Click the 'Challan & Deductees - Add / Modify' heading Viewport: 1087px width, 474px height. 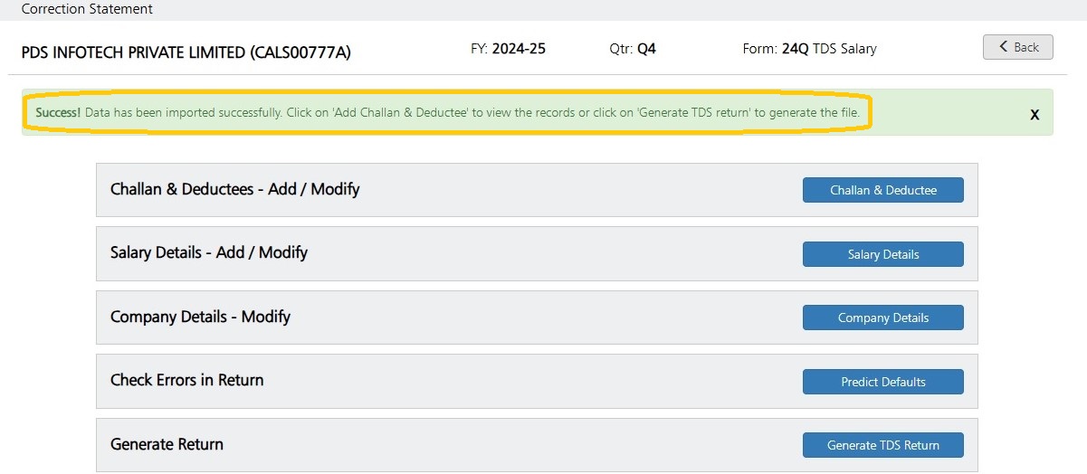coord(235,190)
